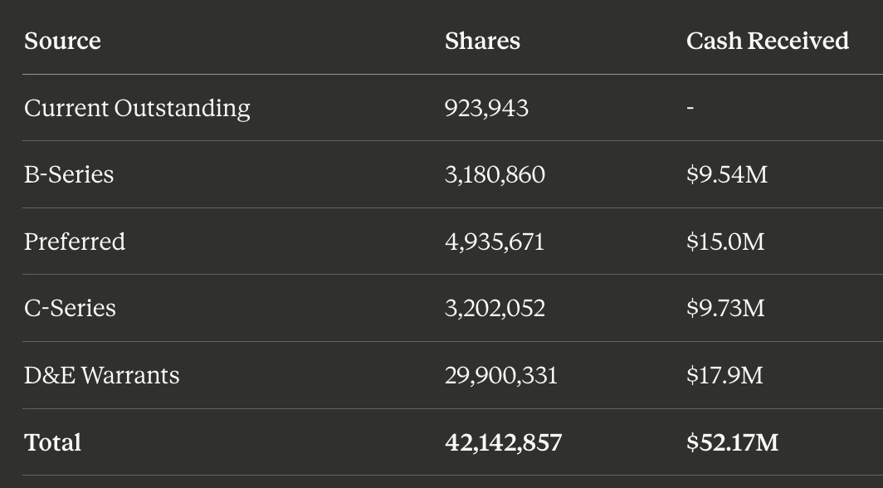Click the 4,935,671 shares cell
The width and height of the screenshot is (883, 488).
click(495, 242)
